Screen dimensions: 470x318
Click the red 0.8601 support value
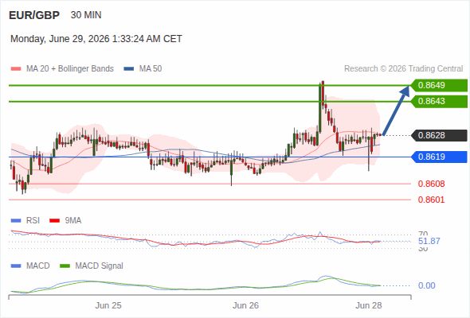pos(431,200)
